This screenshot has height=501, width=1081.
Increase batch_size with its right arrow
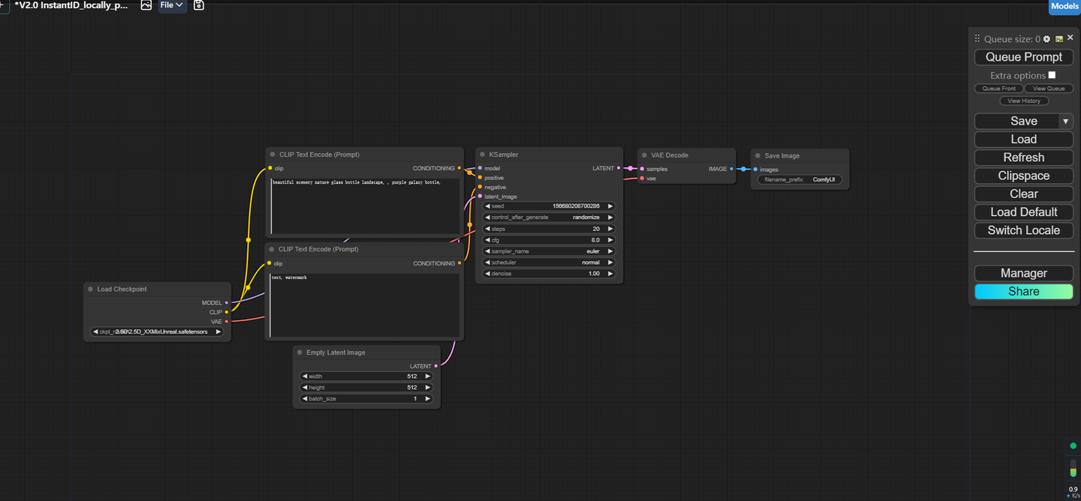tap(428, 399)
